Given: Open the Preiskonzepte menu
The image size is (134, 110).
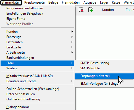Looking at the screenshot, I should tap(34, 2).
